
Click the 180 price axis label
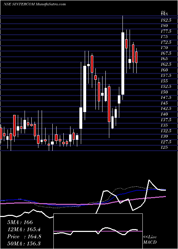(164, 26)
